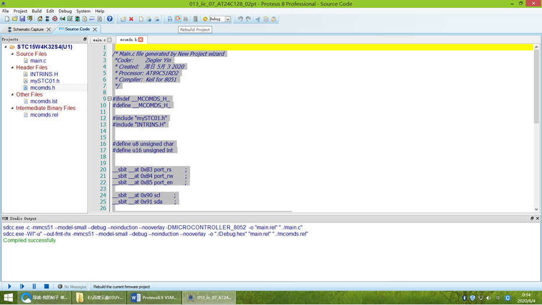Collapse the Source Files folder arrow
Image resolution: width=542 pixels, height=305 pixels.
12,54
